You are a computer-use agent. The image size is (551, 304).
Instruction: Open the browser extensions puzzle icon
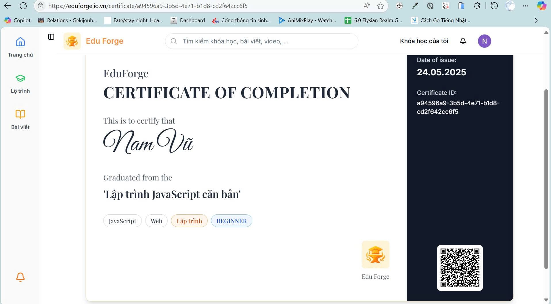pos(477,6)
